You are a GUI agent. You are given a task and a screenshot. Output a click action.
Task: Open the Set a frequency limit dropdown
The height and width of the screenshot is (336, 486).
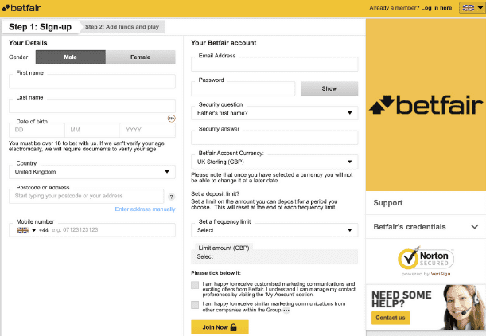[274, 230]
